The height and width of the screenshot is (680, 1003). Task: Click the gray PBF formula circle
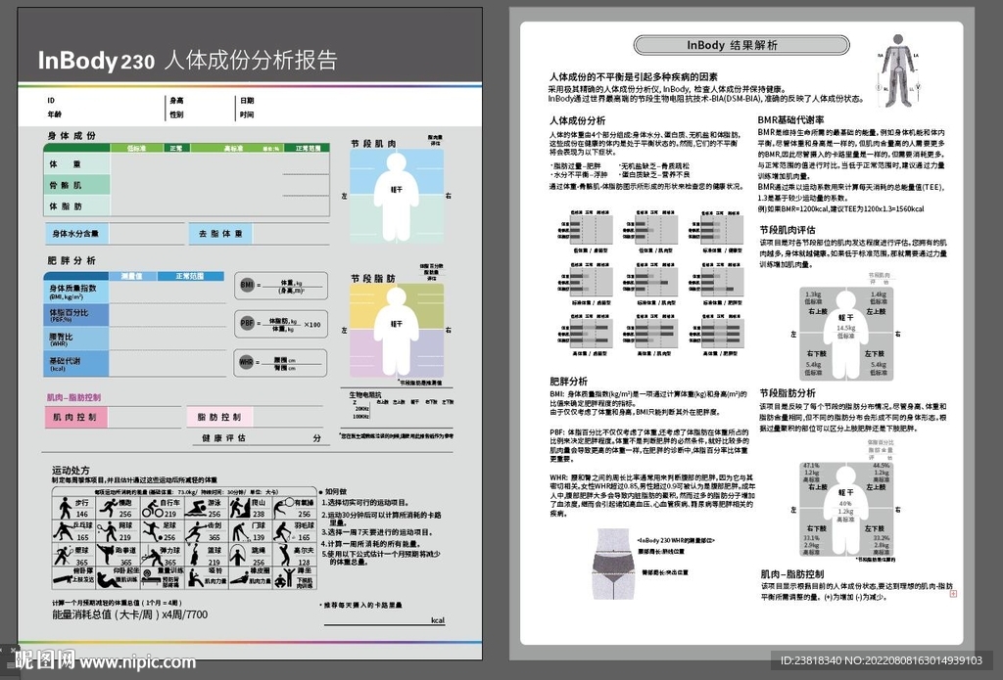pos(247,323)
